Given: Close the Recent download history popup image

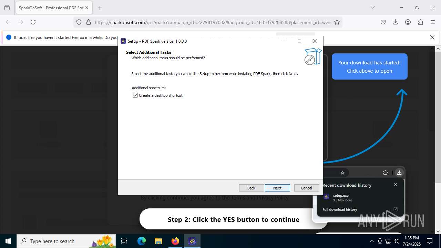Looking at the screenshot, I should (396, 185).
